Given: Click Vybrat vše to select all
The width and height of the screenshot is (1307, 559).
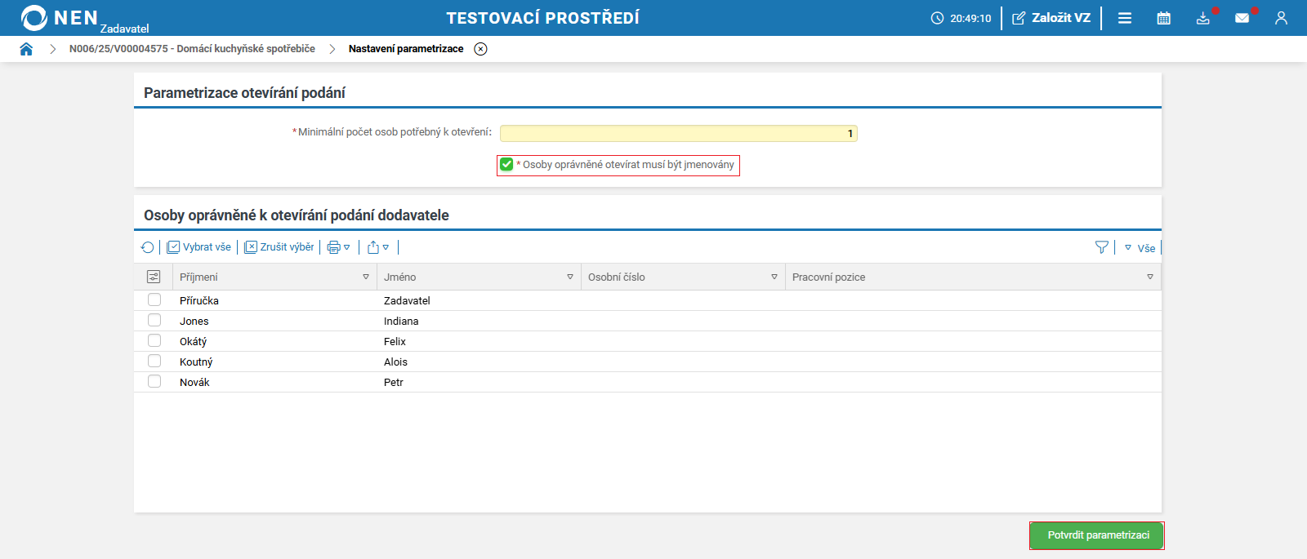Looking at the screenshot, I should click(x=199, y=247).
